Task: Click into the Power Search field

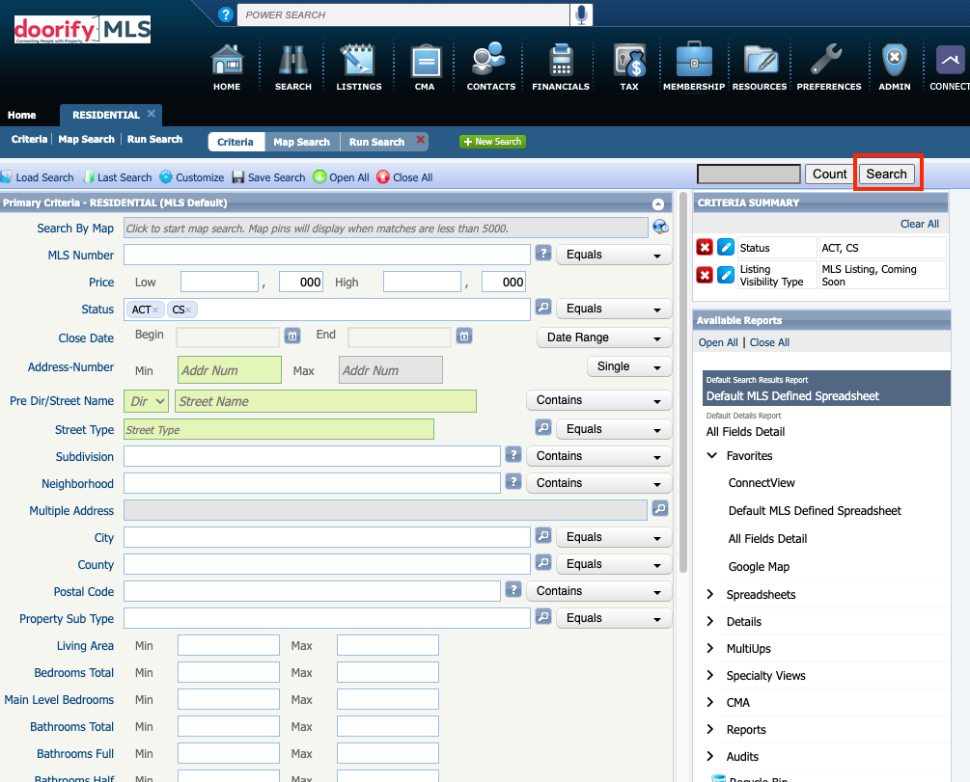Action: click(x=403, y=14)
